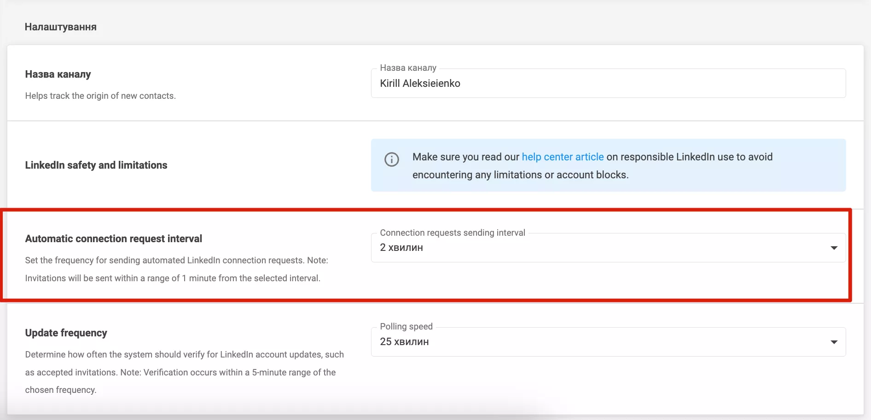
Task: Click the Назва каналу floating field label
Action: (x=408, y=68)
